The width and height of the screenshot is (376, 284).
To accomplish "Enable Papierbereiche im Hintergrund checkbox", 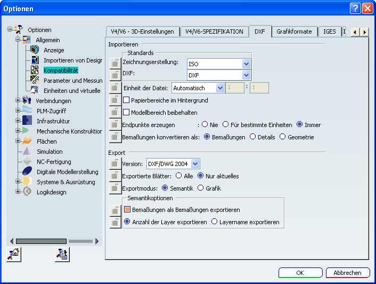I will [127, 100].
